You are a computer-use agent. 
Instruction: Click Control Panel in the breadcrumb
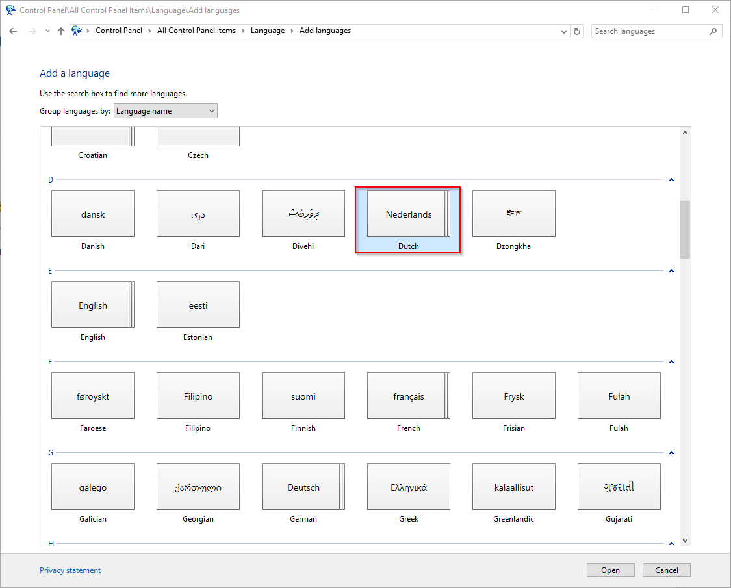119,31
